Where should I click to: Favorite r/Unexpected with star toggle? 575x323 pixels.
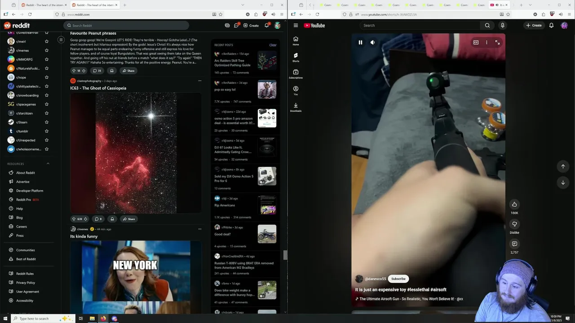[46, 140]
